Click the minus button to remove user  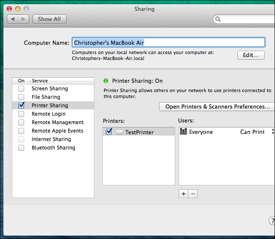click(x=192, y=193)
